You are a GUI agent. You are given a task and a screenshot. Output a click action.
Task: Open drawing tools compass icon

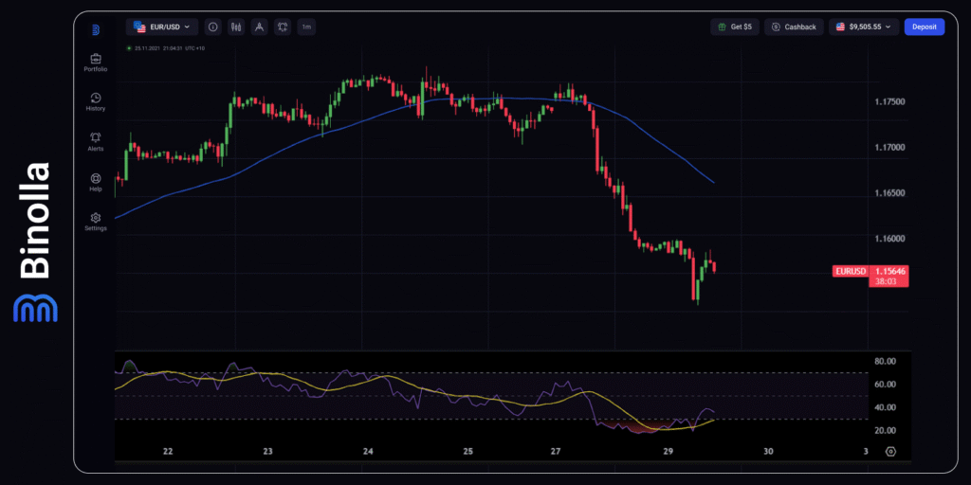coord(259,27)
